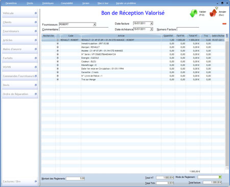
Task: Open the Paramètres menu
Action: (11, 3)
